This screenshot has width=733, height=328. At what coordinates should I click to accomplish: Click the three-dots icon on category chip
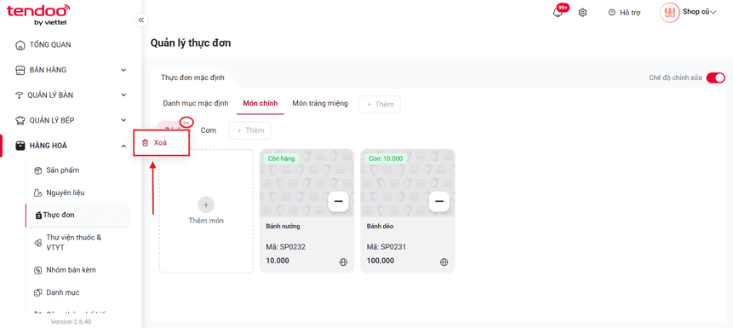pyautogui.click(x=186, y=122)
